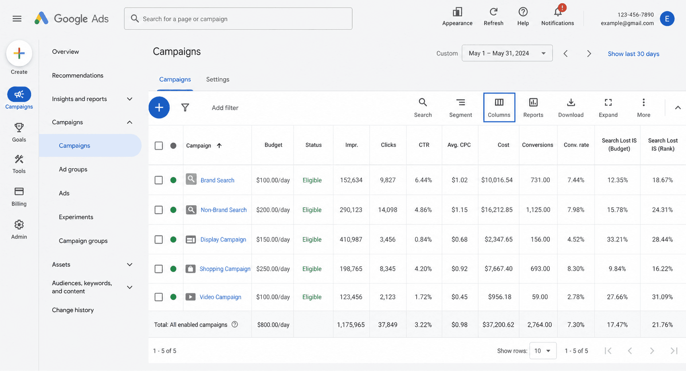This screenshot has width=686, height=371.
Task: Expand Insights and reports section
Action: 129,99
